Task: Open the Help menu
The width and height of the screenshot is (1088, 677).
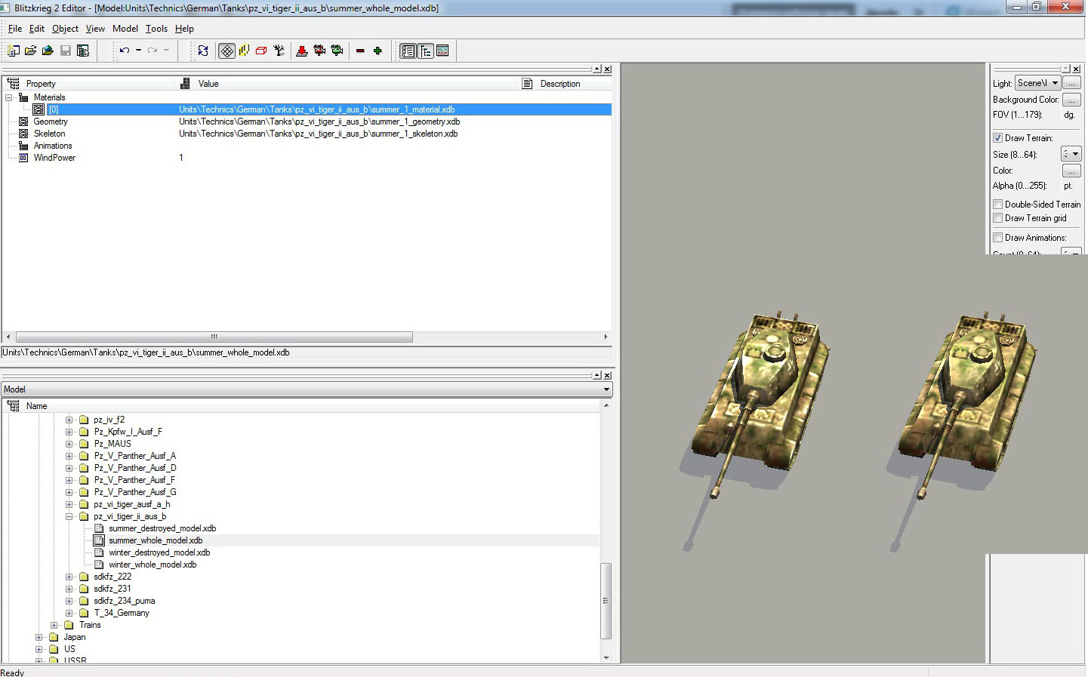Action: tap(184, 29)
